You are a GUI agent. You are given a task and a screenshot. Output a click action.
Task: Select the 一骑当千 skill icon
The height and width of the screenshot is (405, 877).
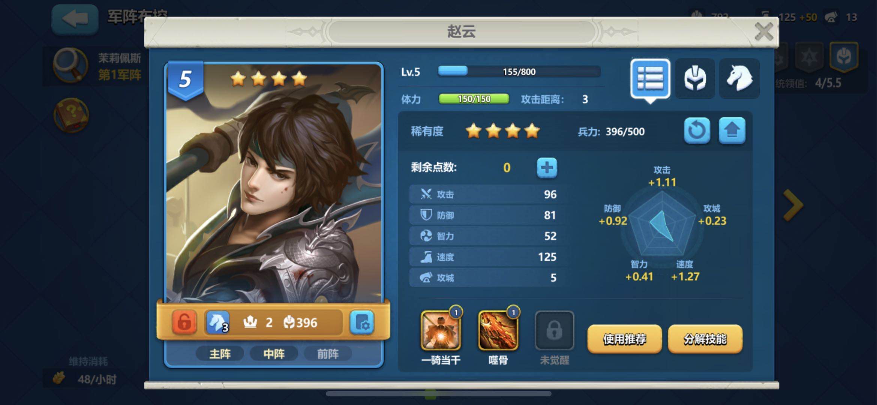(x=441, y=330)
